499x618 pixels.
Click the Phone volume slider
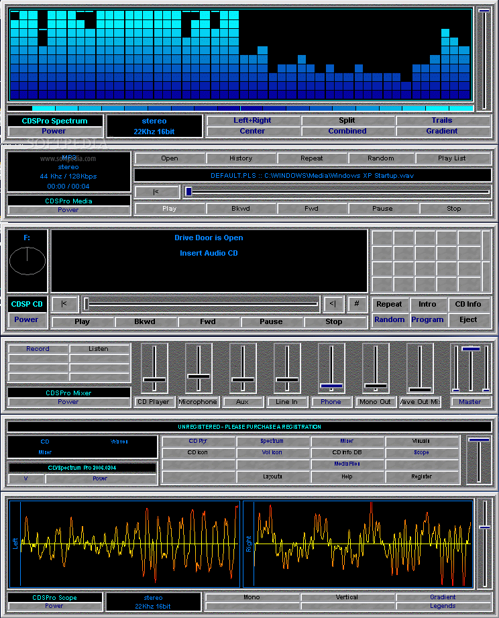click(x=331, y=368)
